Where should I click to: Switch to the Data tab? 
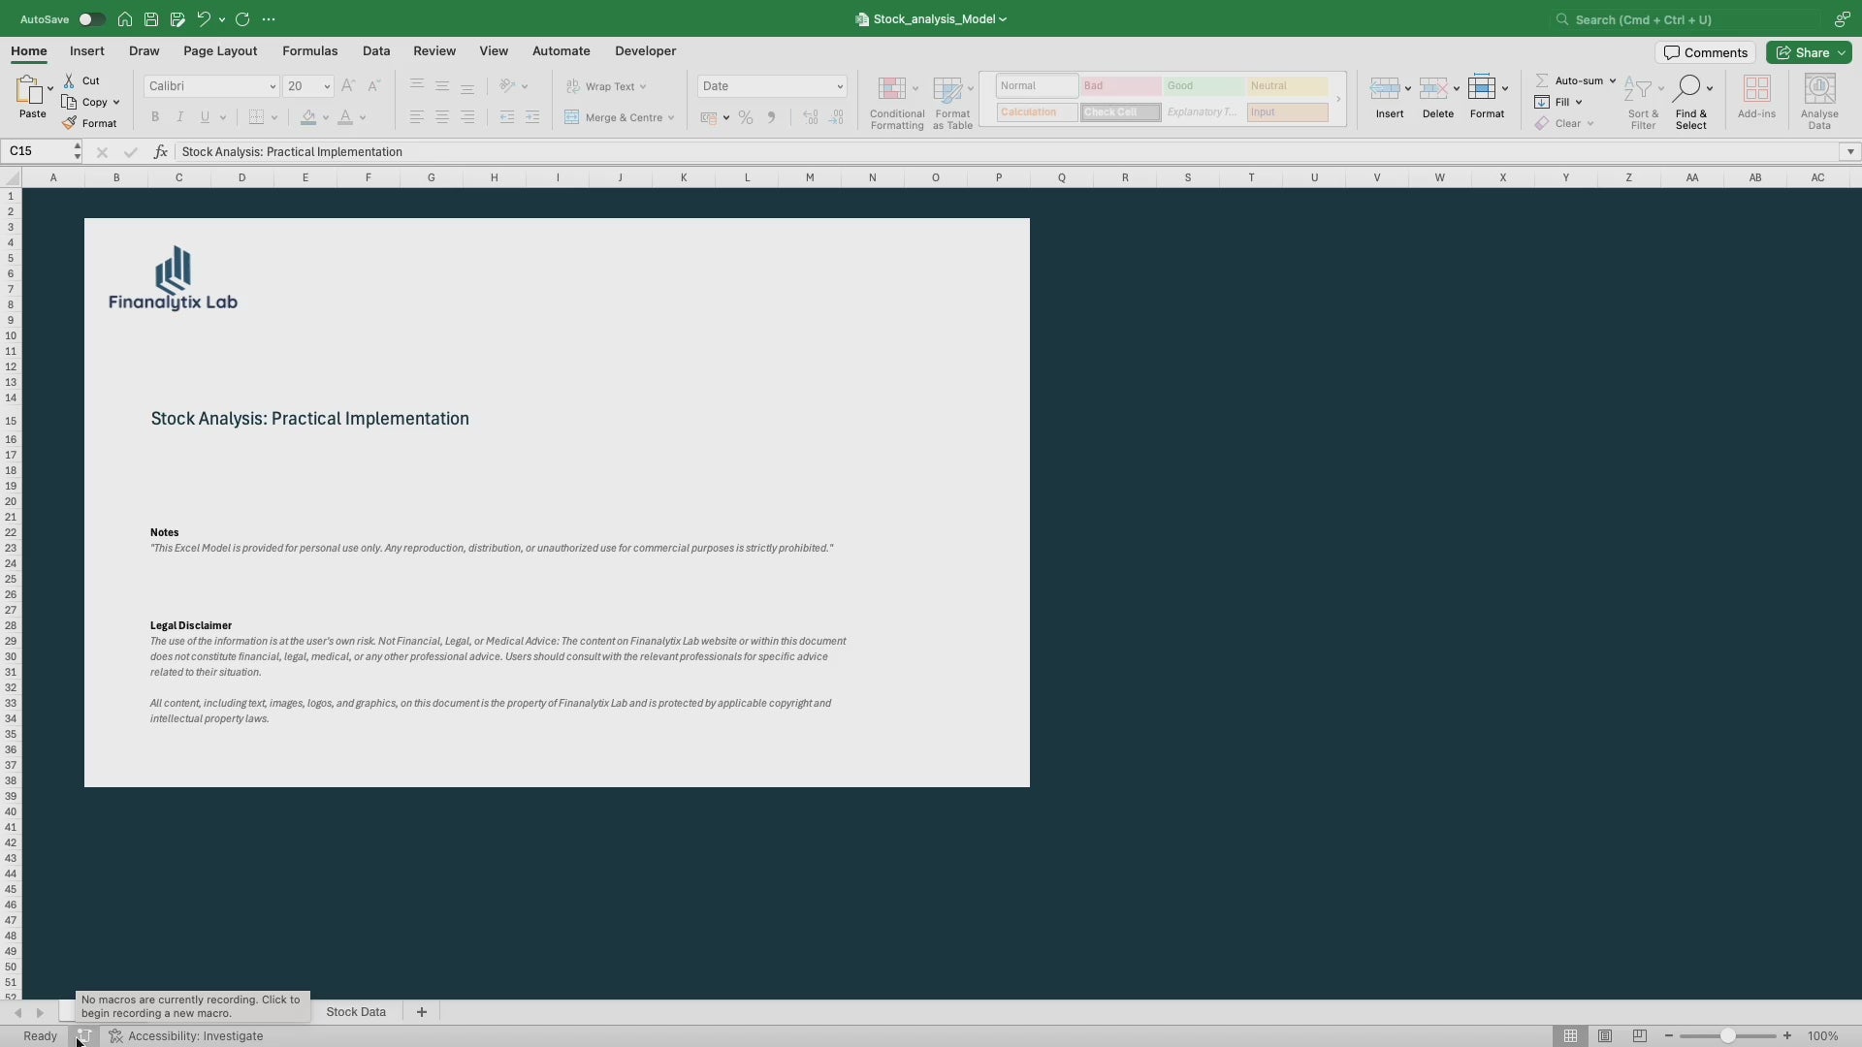[376, 51]
